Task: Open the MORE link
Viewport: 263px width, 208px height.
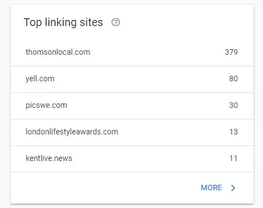Action: pos(211,188)
